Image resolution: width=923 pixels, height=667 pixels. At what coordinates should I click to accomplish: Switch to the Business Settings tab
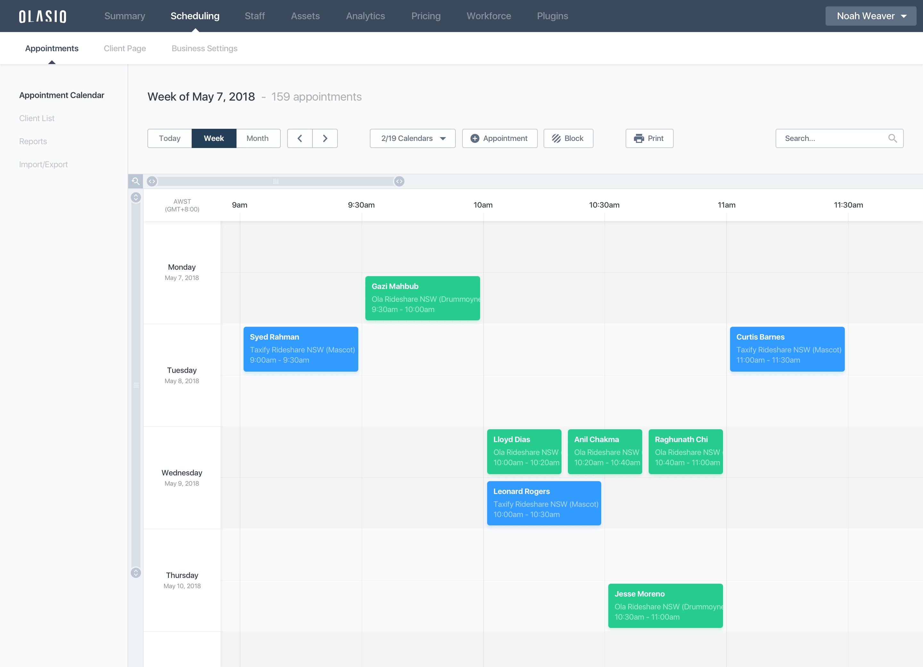204,48
